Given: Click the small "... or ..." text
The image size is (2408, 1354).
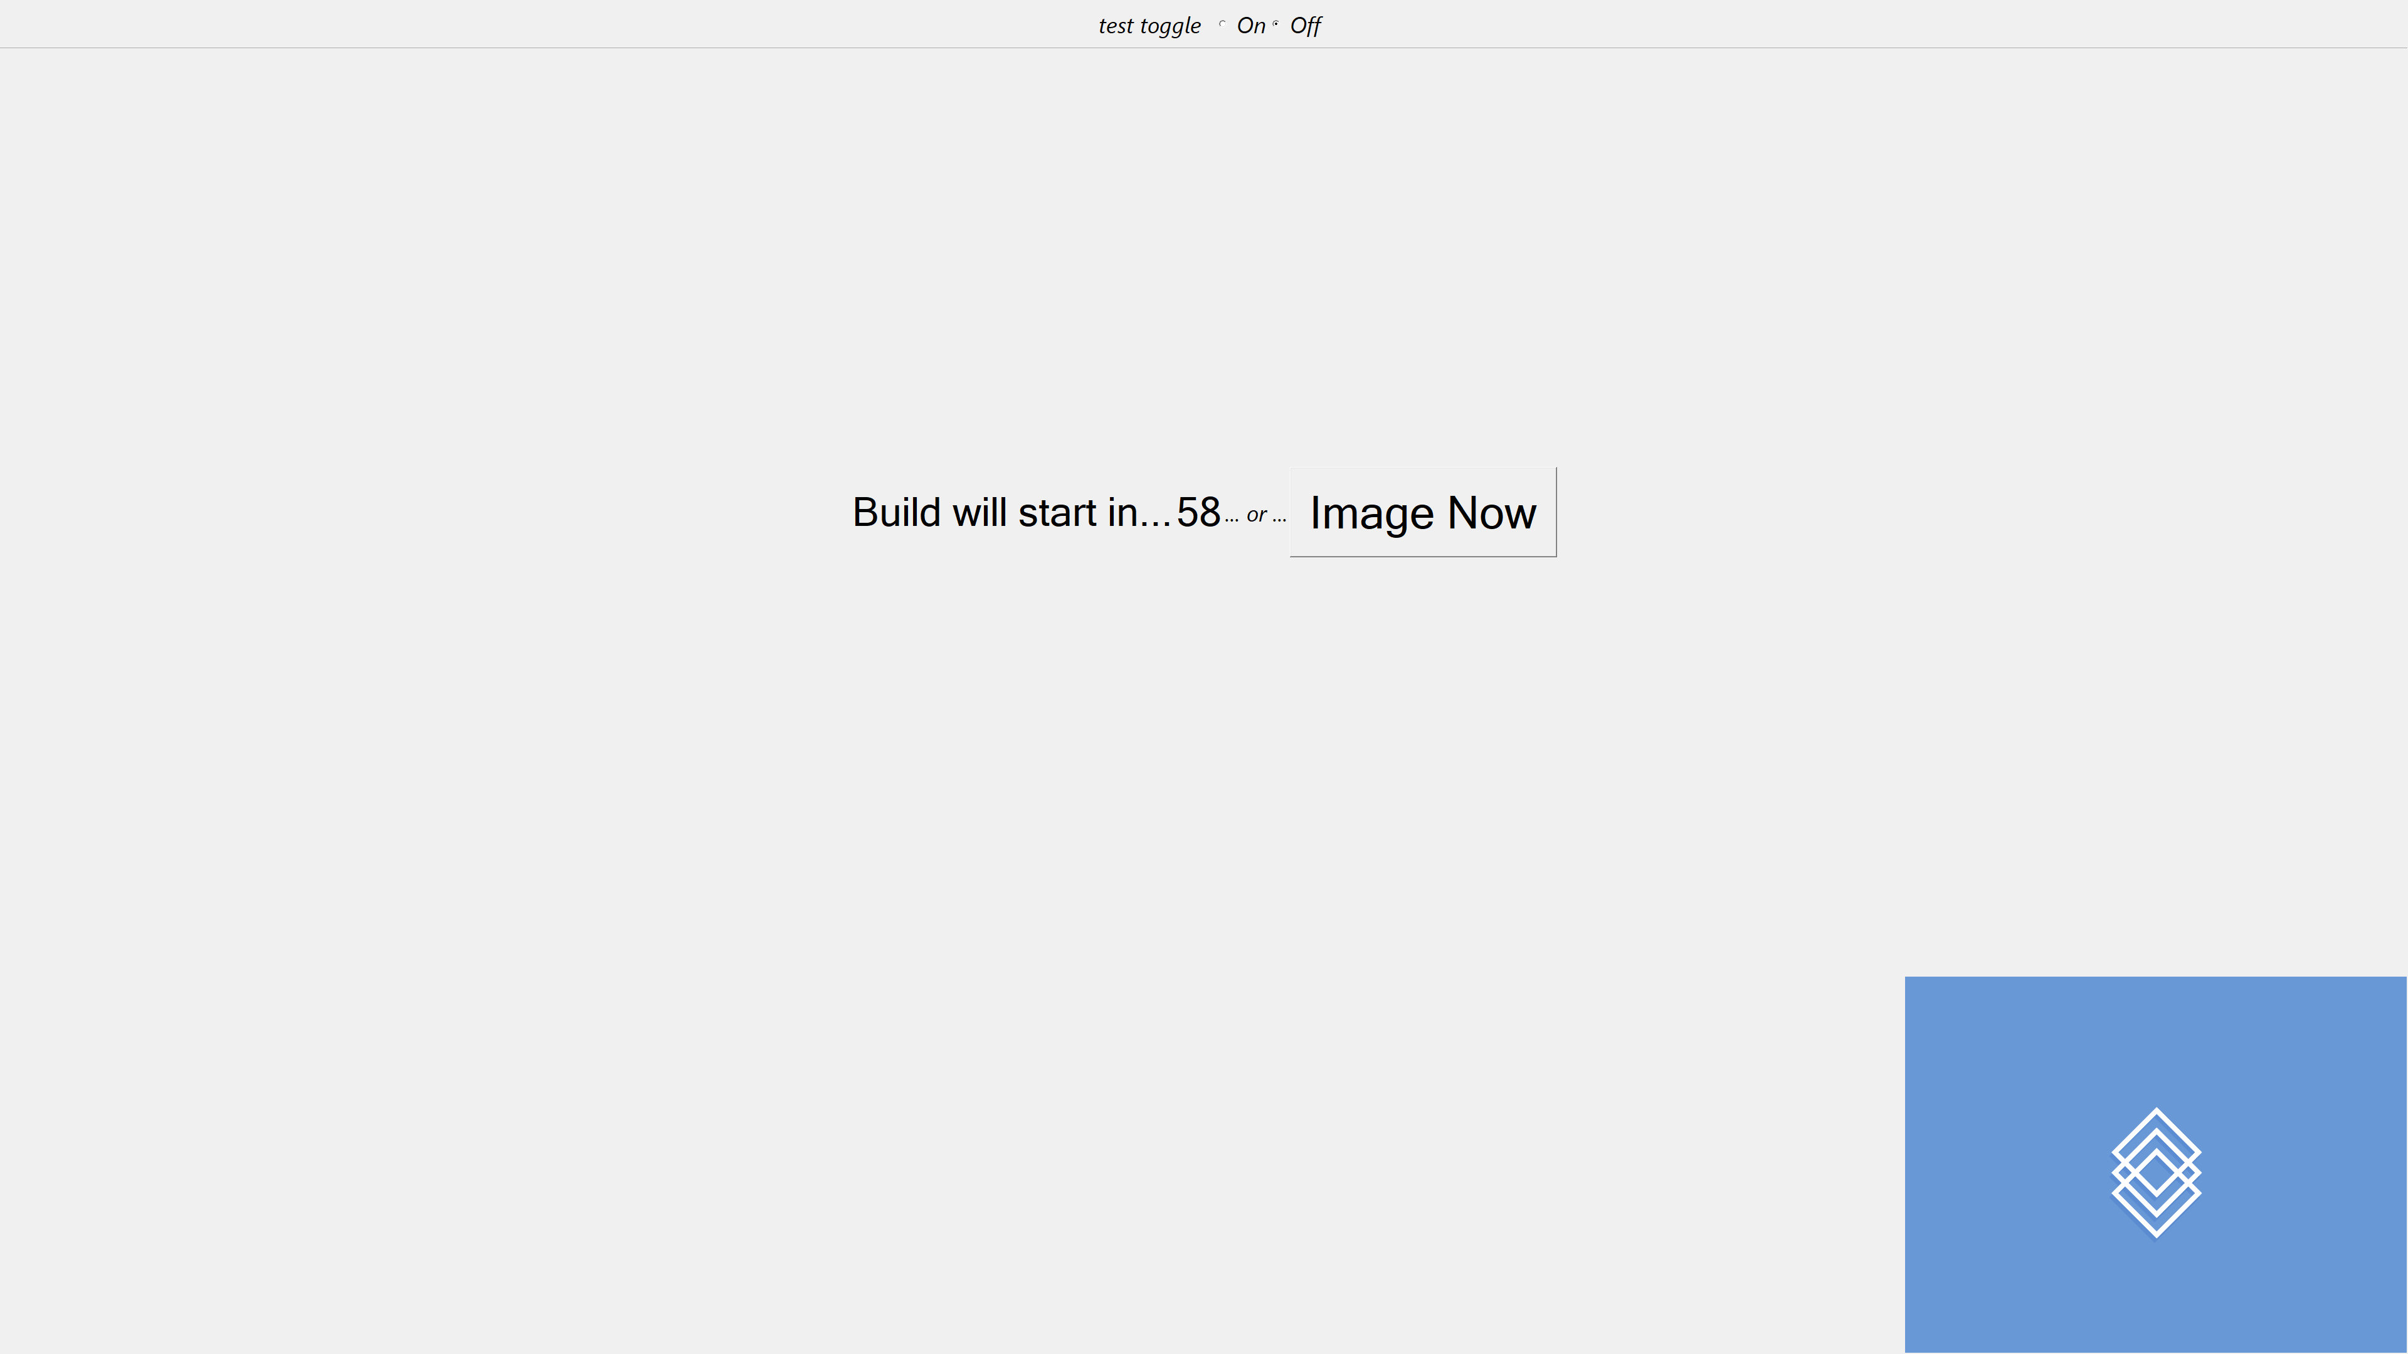Looking at the screenshot, I should [1255, 515].
